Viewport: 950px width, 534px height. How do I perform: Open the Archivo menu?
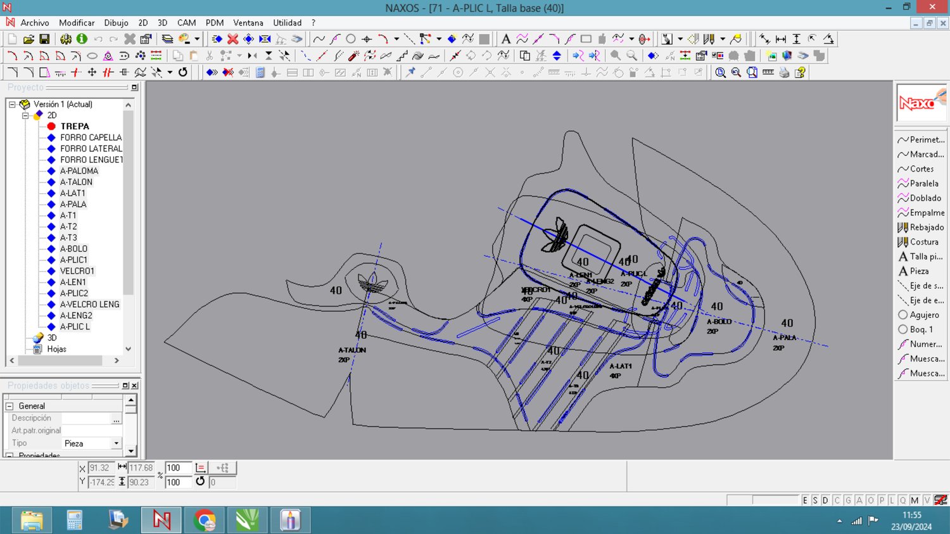(x=35, y=23)
